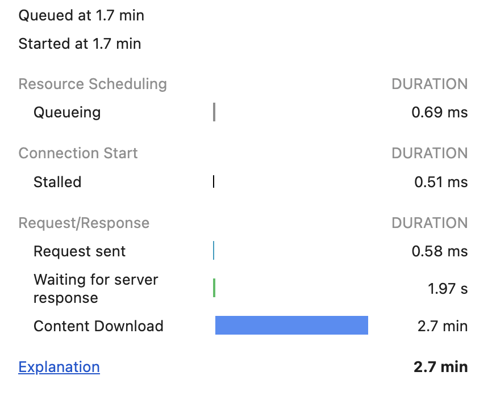The width and height of the screenshot is (492, 397).
Task: Click the Connection Start section header
Action: [x=78, y=154]
